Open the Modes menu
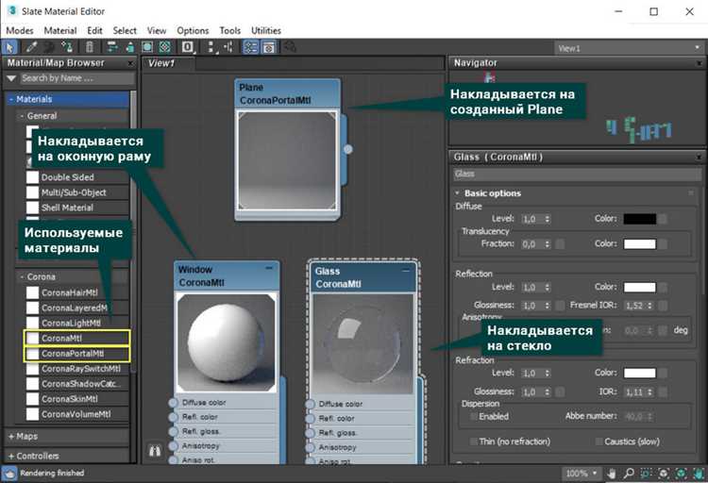Viewport: 708px width, 483px height. (20, 31)
